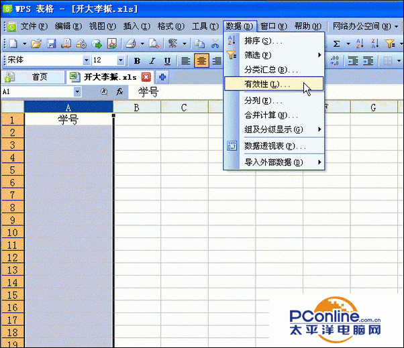Click the Open folder icon
This screenshot has height=348, width=404.
pos(36,44)
